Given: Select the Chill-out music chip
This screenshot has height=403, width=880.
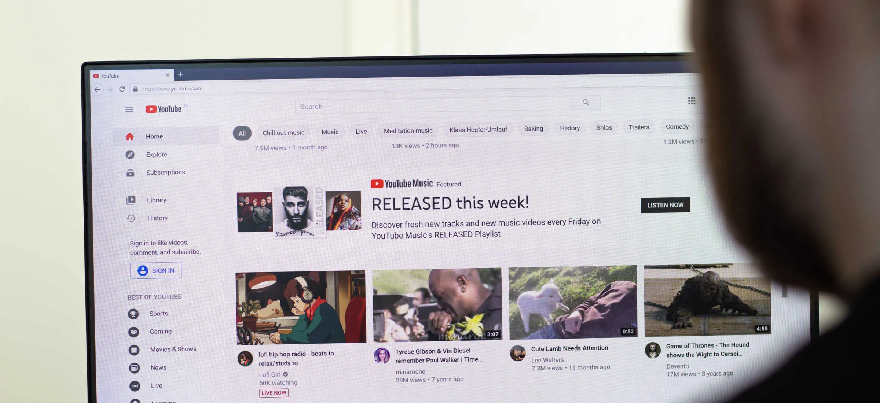Looking at the screenshot, I should 283,133.
